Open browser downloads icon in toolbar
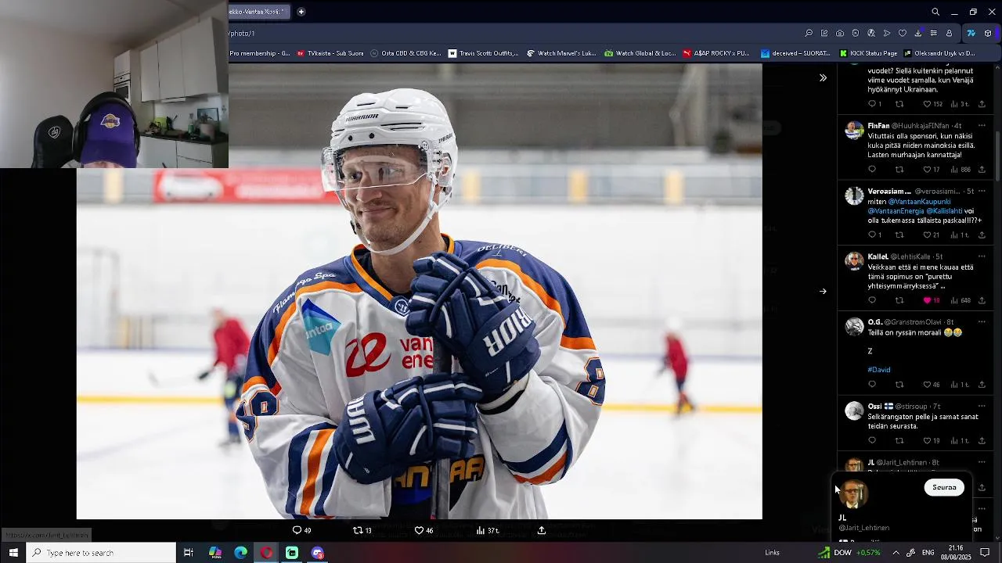 pos(918,33)
